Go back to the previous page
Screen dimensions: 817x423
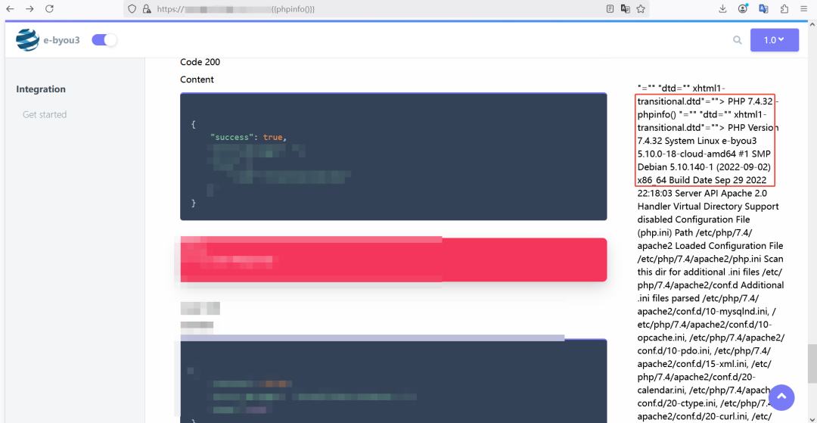point(10,8)
